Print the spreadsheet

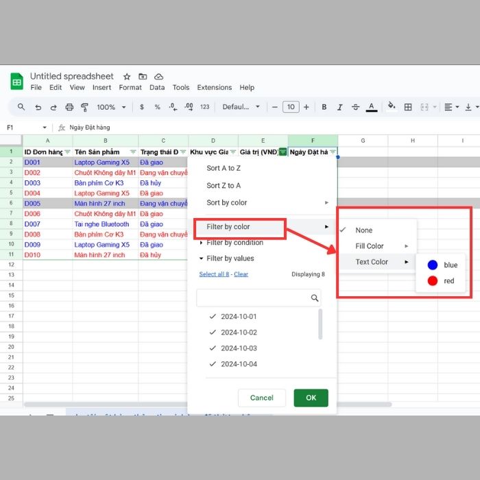69,107
